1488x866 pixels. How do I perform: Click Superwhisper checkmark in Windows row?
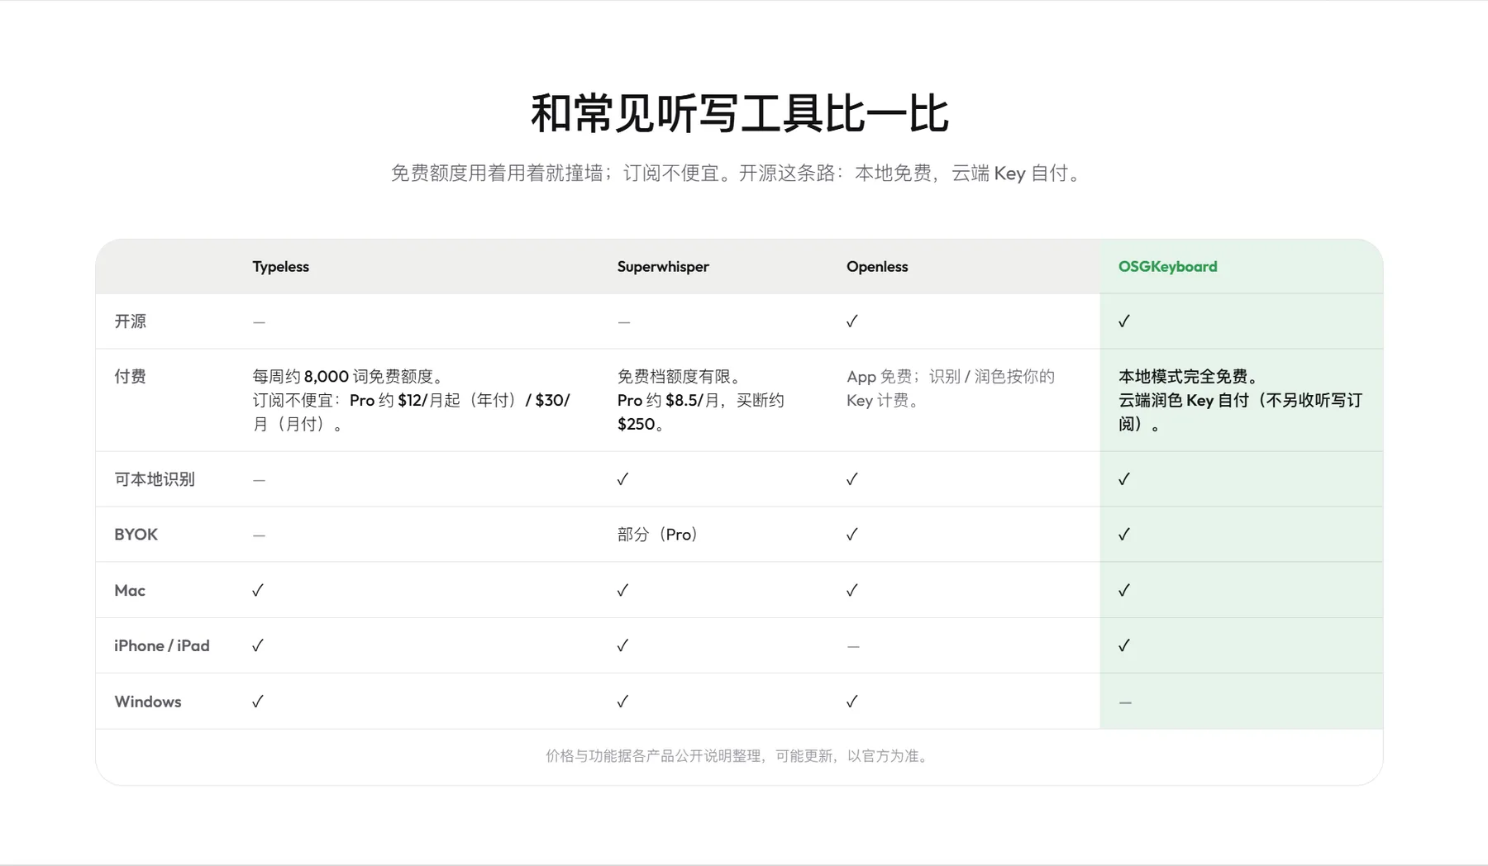coord(623,702)
